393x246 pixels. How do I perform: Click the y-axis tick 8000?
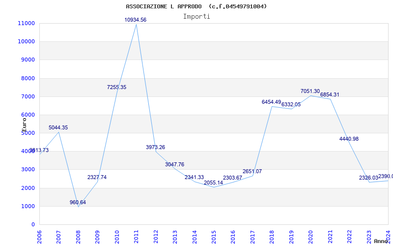tap(28, 78)
